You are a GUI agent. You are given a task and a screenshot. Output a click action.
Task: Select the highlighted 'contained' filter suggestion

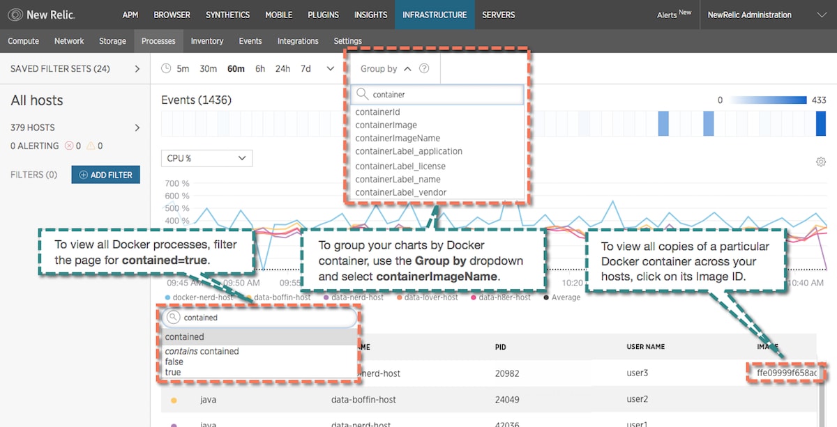258,337
